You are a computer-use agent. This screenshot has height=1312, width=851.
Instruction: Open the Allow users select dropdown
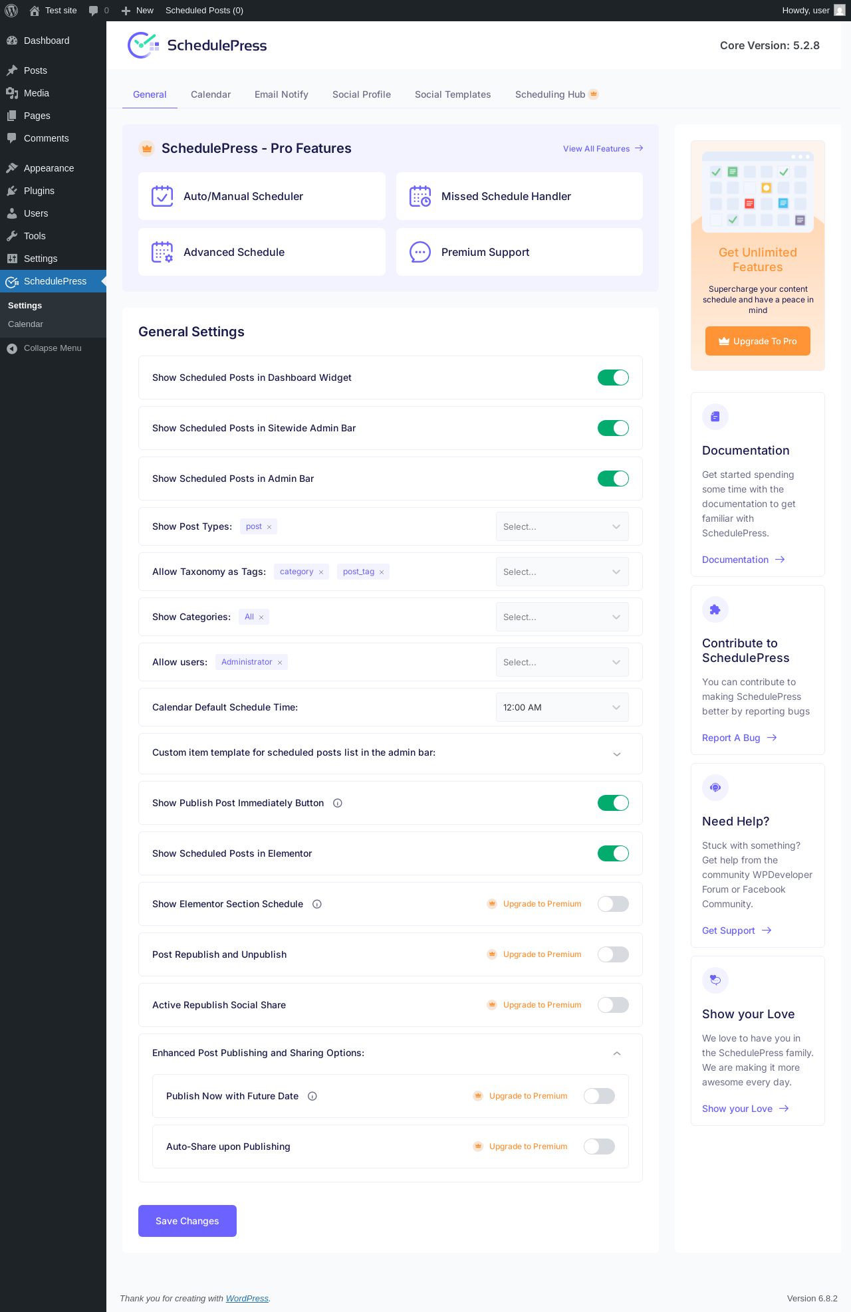pyautogui.click(x=562, y=662)
